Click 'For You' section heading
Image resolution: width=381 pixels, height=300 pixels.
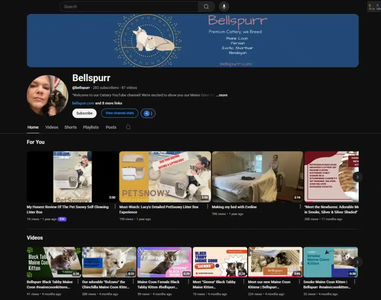click(x=35, y=142)
